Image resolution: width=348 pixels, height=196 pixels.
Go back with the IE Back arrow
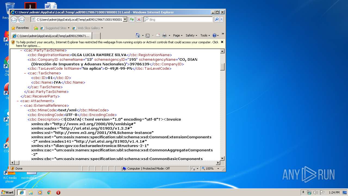14,19
